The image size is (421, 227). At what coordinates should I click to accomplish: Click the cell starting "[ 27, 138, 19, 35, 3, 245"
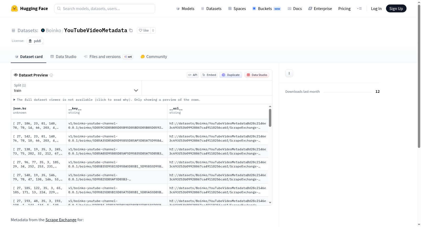(x=38, y=151)
